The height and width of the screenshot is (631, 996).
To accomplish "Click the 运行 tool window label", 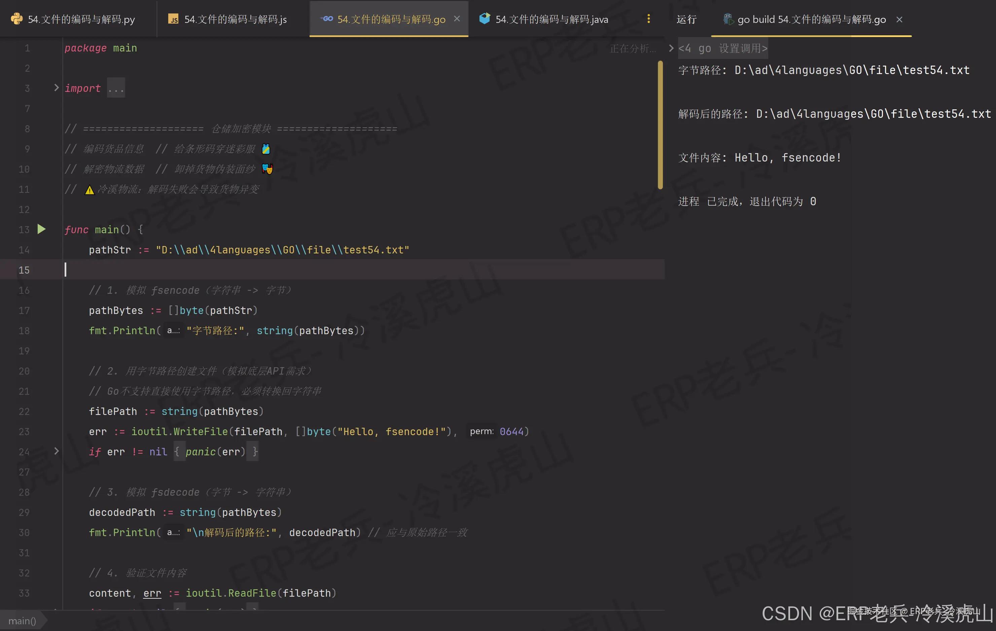I will [686, 20].
